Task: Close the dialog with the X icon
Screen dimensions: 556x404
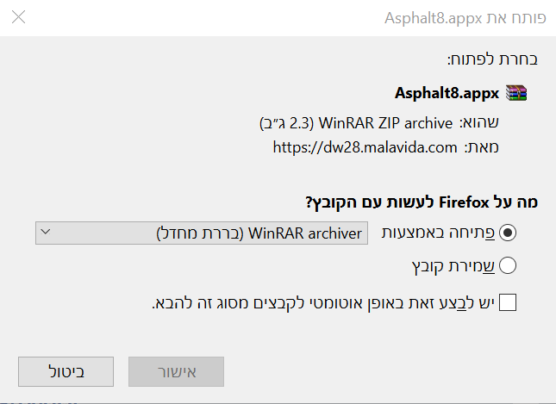Action: click(18, 16)
